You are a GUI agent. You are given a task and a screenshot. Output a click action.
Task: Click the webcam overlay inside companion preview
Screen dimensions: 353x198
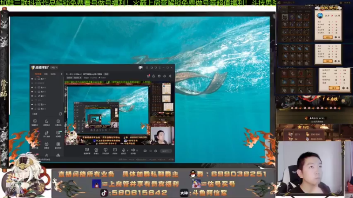pyautogui.click(x=162, y=136)
